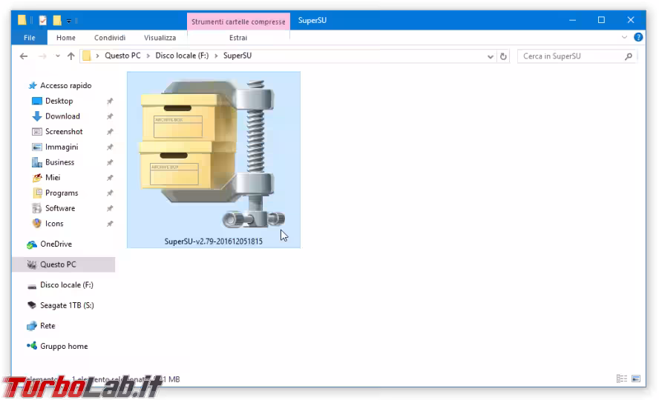This screenshot has width=659, height=400.
Task: Open the Estrai compressed folder tab
Action: 238,38
